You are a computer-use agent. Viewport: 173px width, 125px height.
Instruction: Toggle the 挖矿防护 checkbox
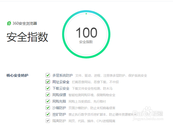pos(48,114)
